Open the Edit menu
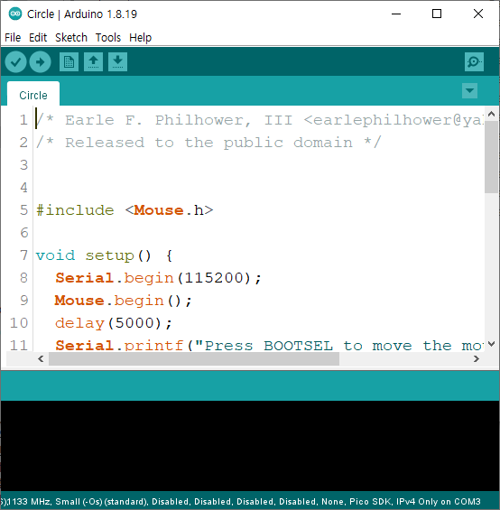Screen dimensions: 500x510 pos(38,38)
